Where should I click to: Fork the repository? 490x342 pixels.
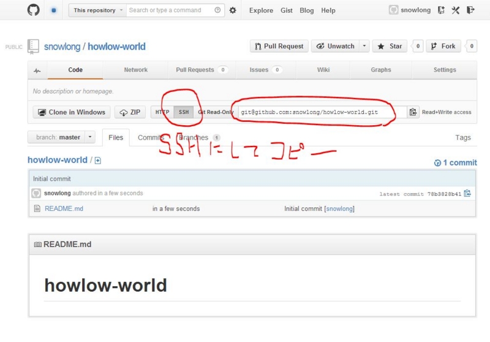(443, 46)
